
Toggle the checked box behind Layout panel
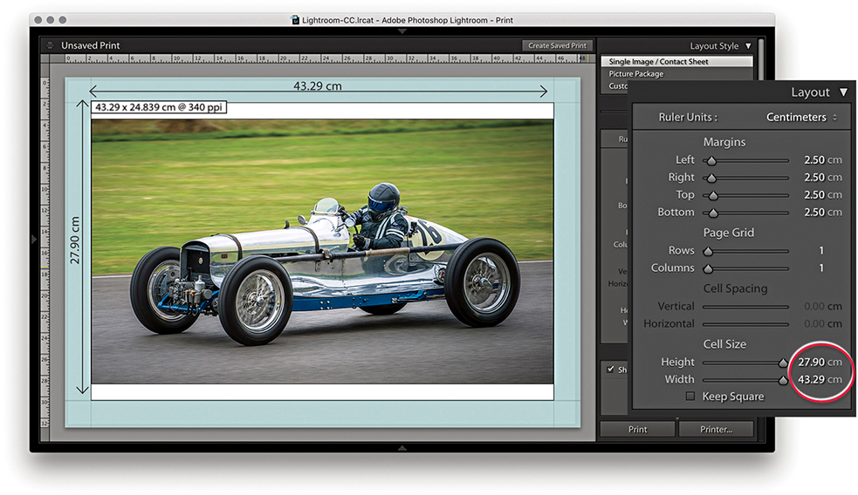tap(611, 370)
